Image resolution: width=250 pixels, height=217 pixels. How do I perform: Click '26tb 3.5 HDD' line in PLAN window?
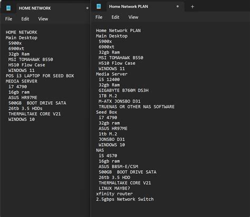114,177
